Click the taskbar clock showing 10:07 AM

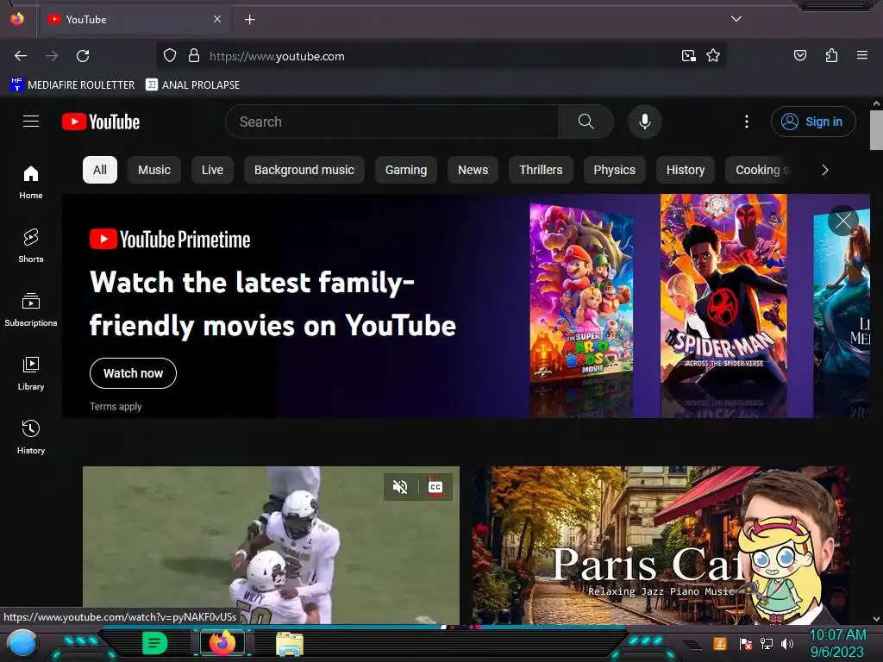tap(837, 643)
